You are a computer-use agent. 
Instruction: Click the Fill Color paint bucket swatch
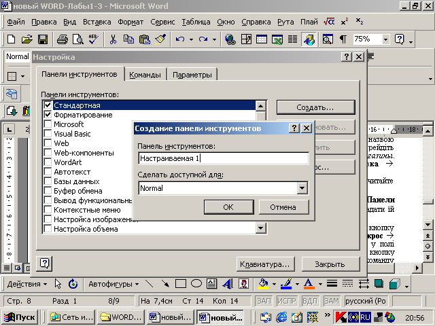(263, 284)
